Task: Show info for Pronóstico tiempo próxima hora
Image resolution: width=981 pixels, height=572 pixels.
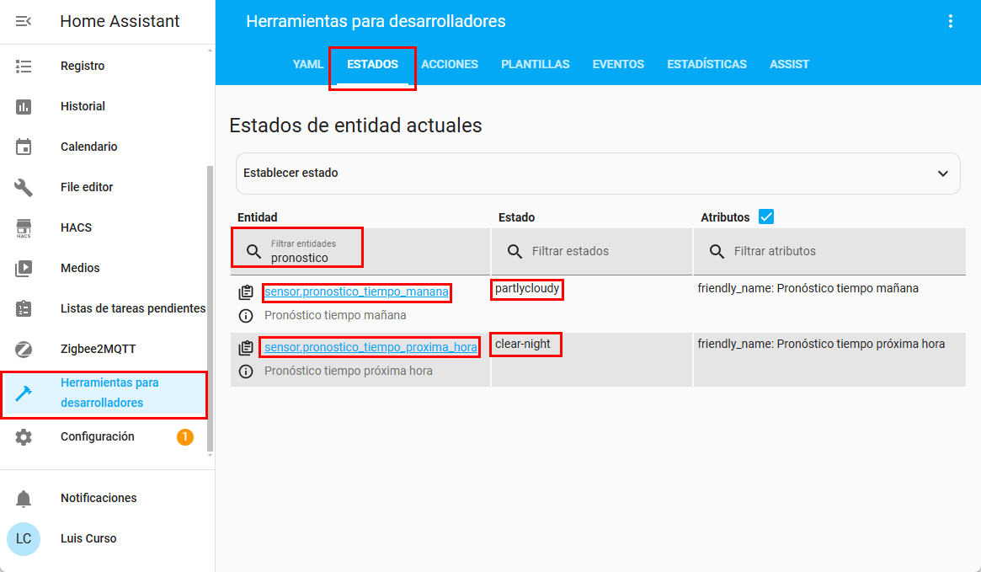Action: point(246,372)
